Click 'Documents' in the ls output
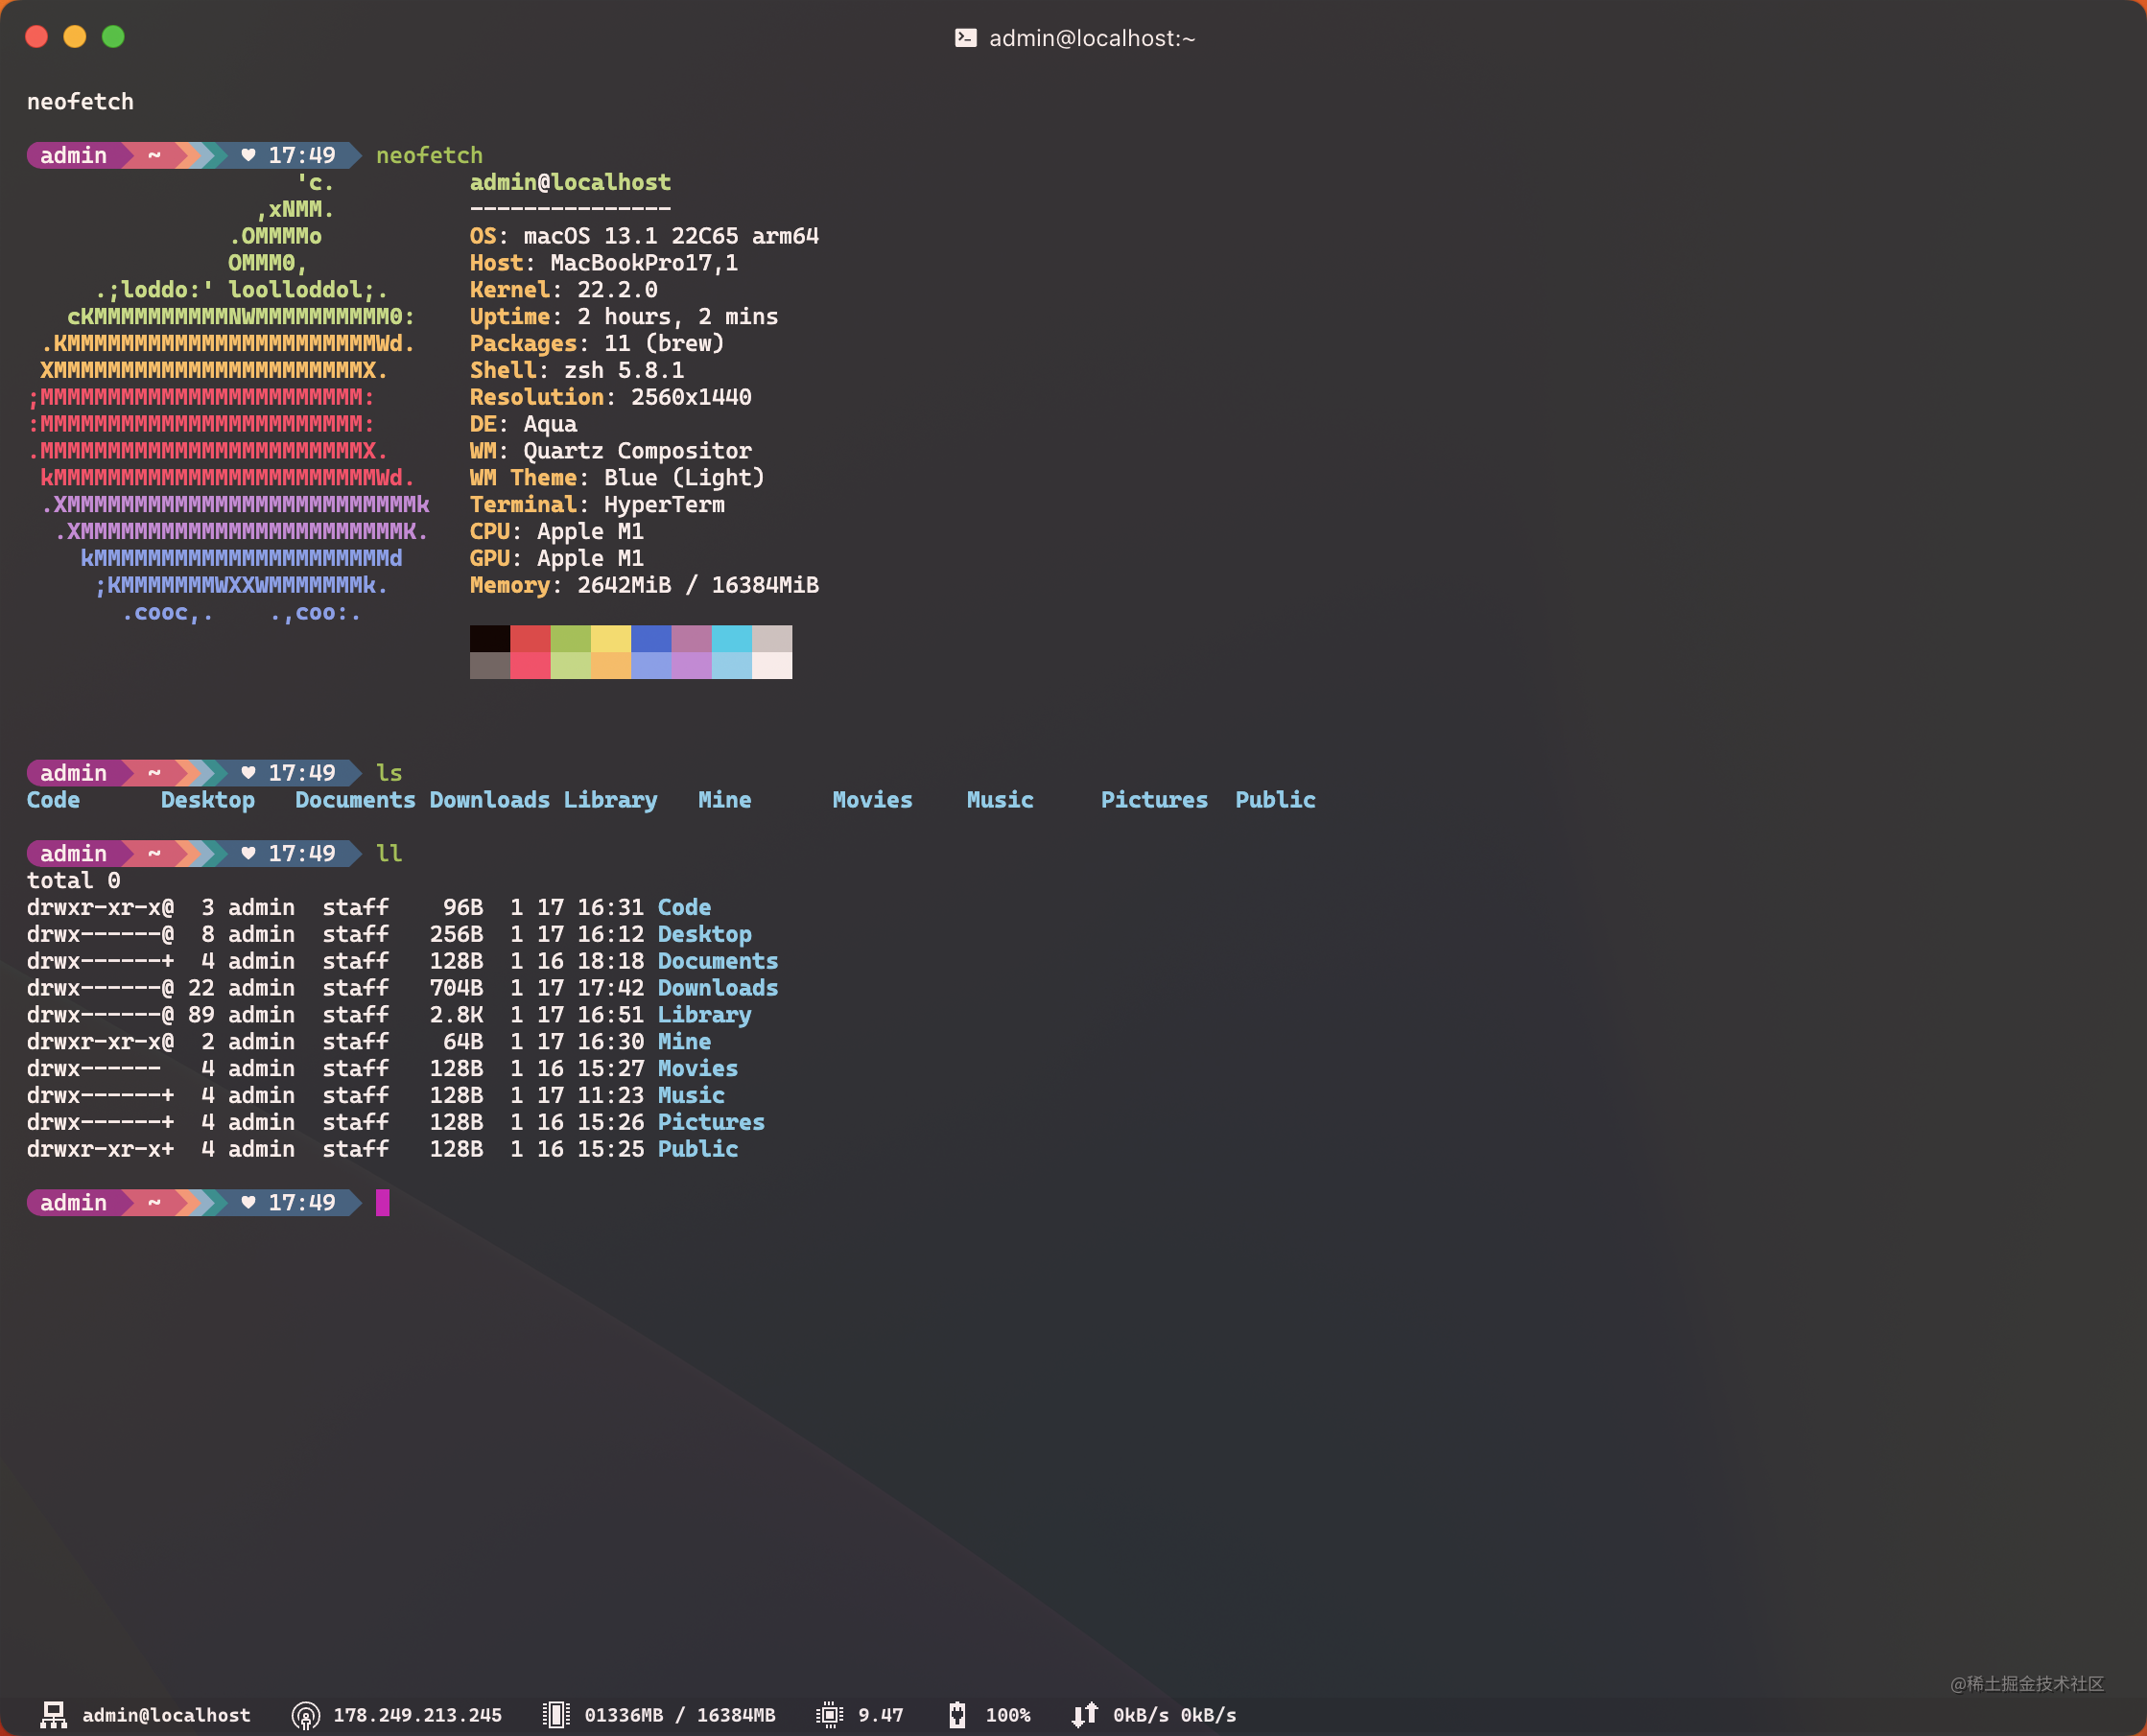The height and width of the screenshot is (1736, 2147). coord(355,800)
